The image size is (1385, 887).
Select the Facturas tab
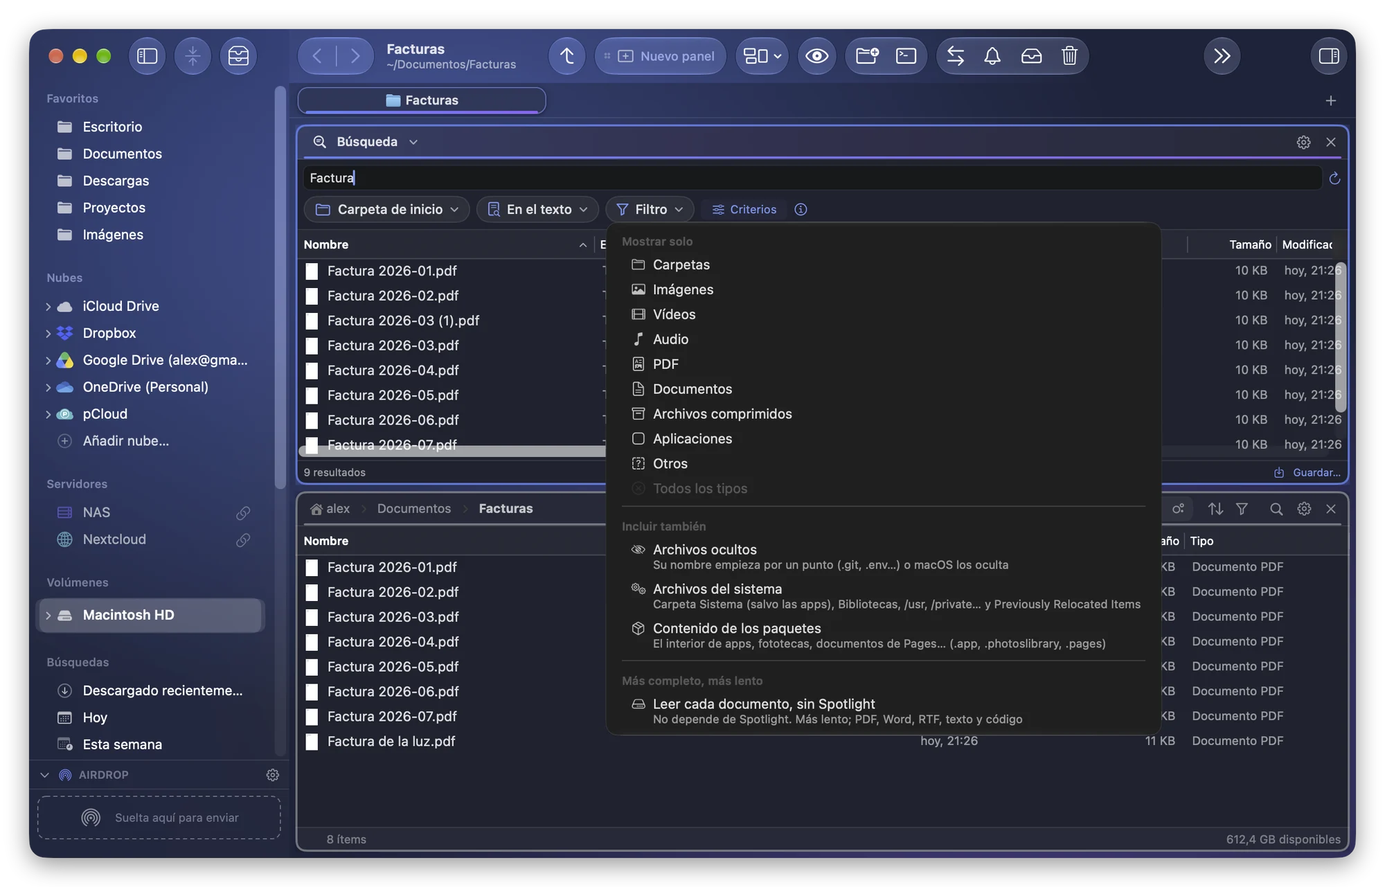tap(422, 100)
